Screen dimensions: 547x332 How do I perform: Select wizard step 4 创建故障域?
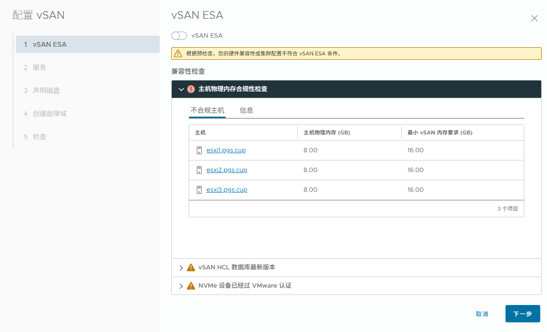tap(88, 114)
